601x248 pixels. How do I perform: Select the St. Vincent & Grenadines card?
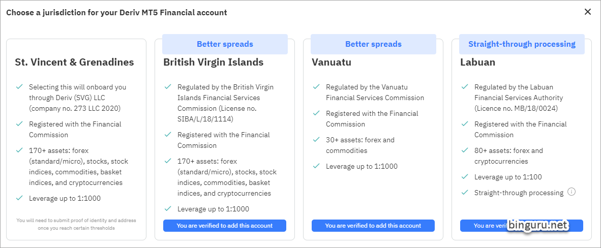click(76, 140)
